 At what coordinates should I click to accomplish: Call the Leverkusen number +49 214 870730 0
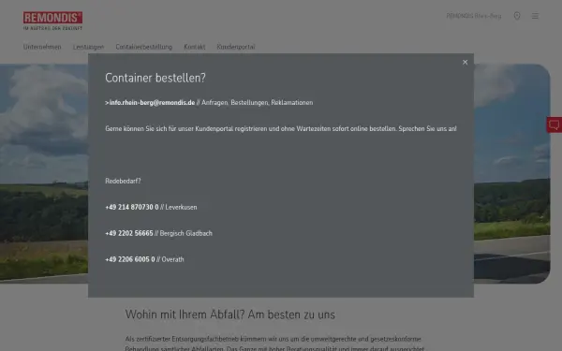132,207
